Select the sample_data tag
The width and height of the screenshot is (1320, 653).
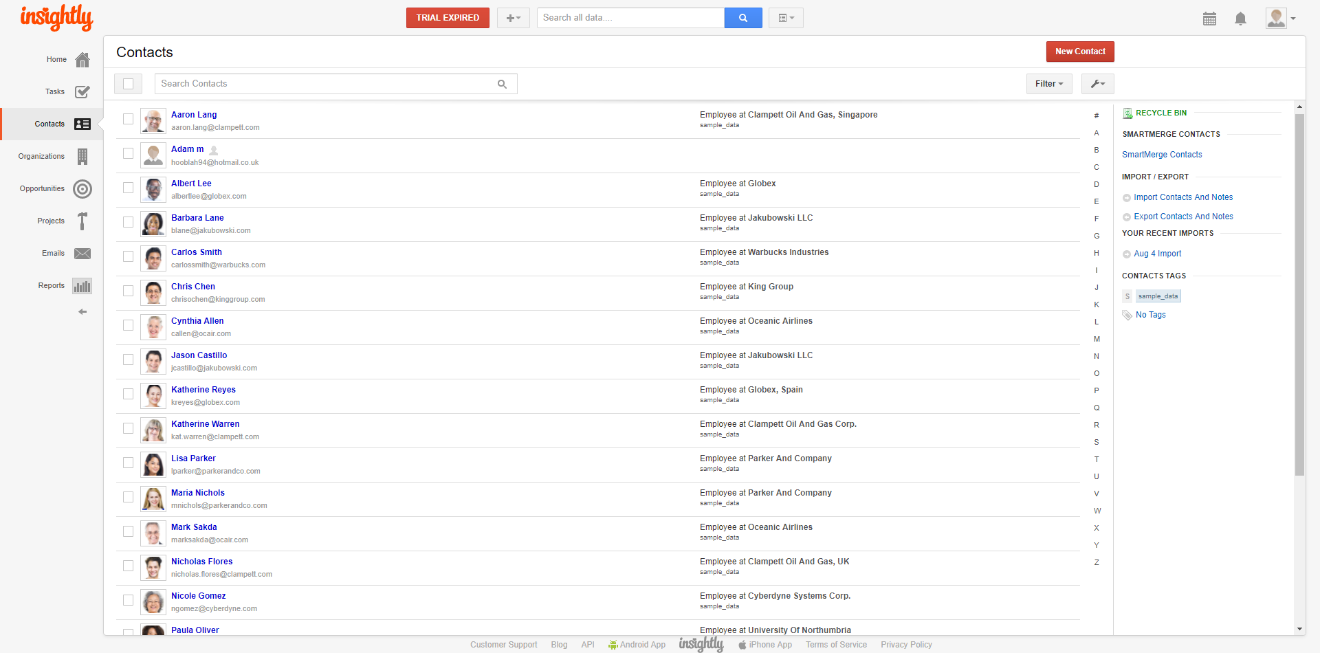click(1158, 296)
